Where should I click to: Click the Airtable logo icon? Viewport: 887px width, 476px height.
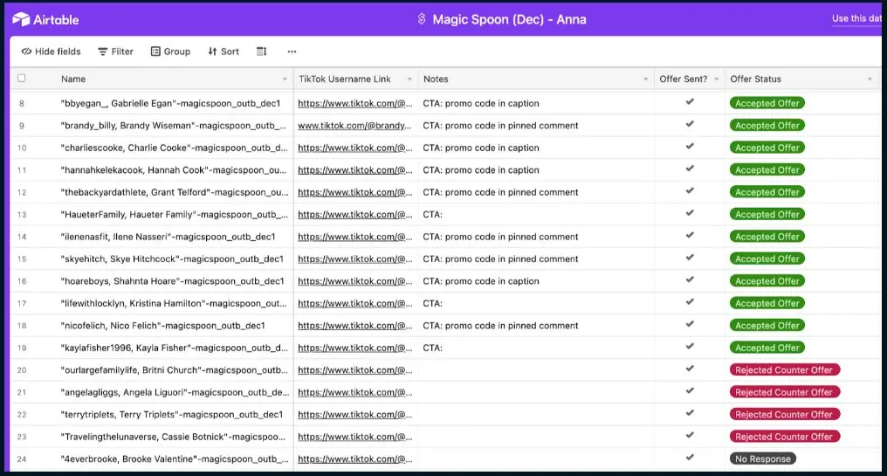(21, 19)
